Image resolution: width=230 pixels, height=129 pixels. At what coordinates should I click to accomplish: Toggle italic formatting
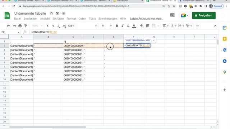[x=123, y=26]
